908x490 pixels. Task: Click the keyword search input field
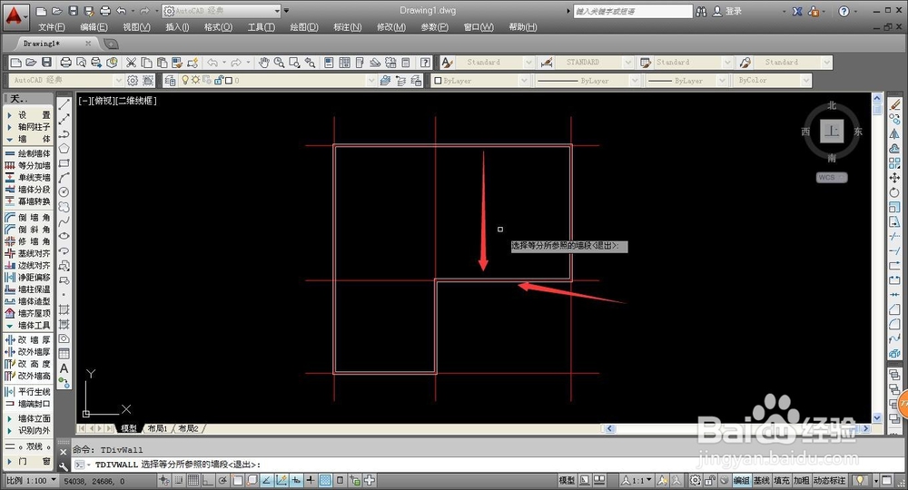click(632, 11)
